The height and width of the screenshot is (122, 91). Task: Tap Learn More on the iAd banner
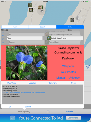click(74, 118)
